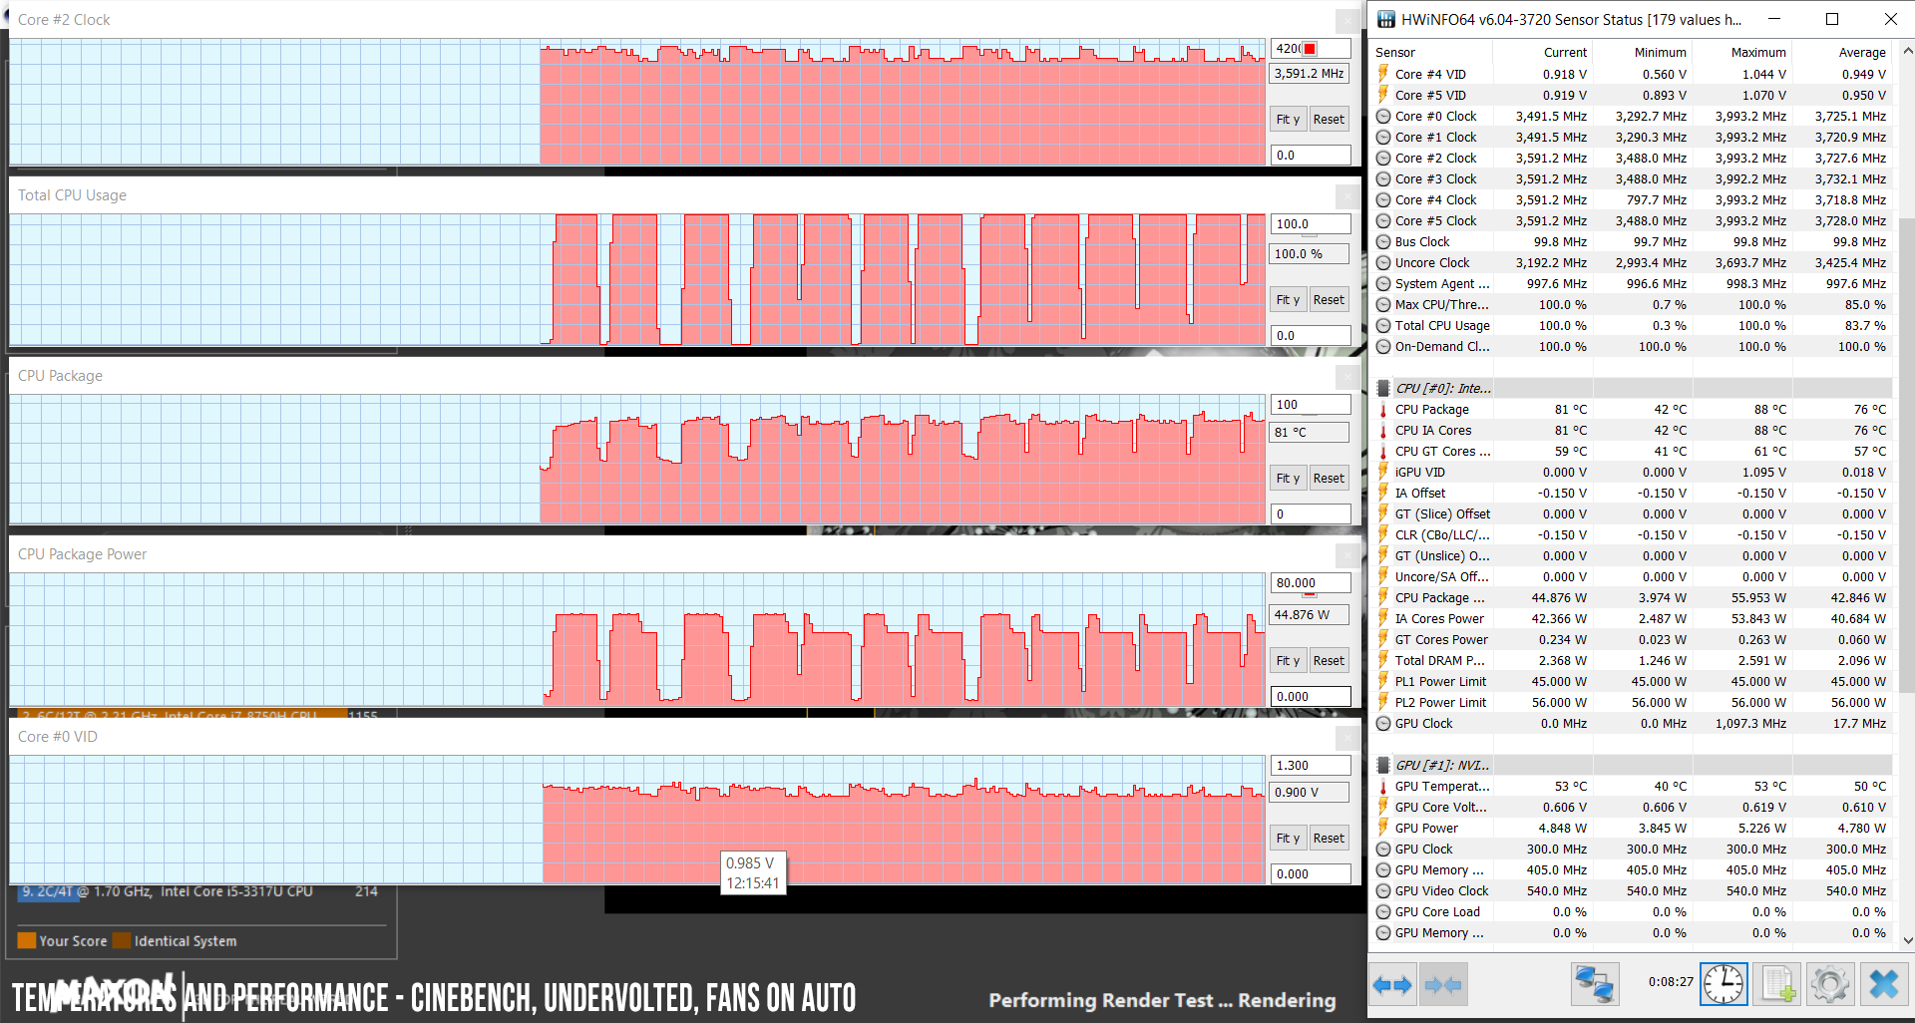Click the lightning icon beside GPU Power

(1383, 828)
